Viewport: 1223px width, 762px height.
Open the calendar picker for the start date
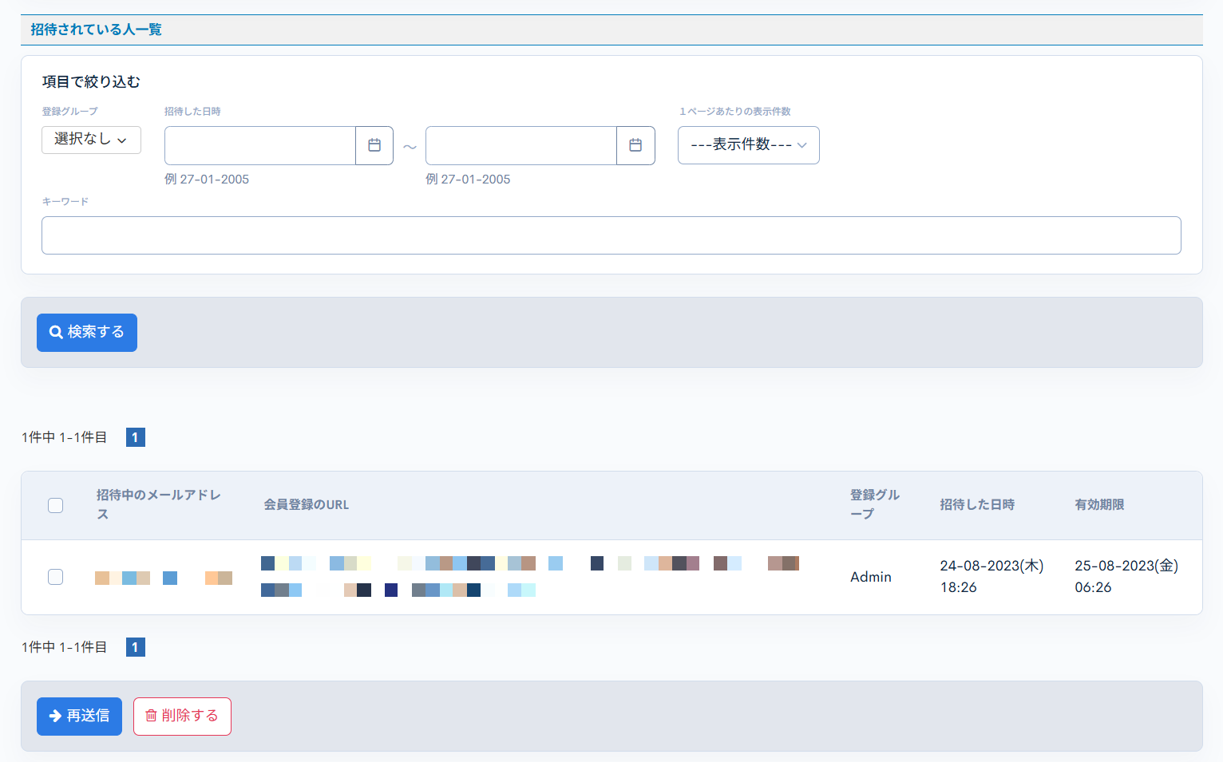pos(374,145)
